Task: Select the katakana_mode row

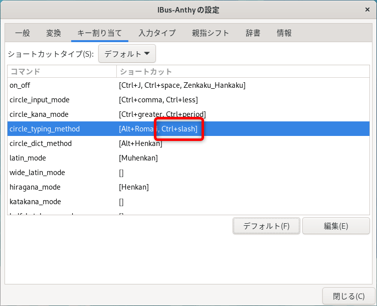Action: click(x=188, y=202)
